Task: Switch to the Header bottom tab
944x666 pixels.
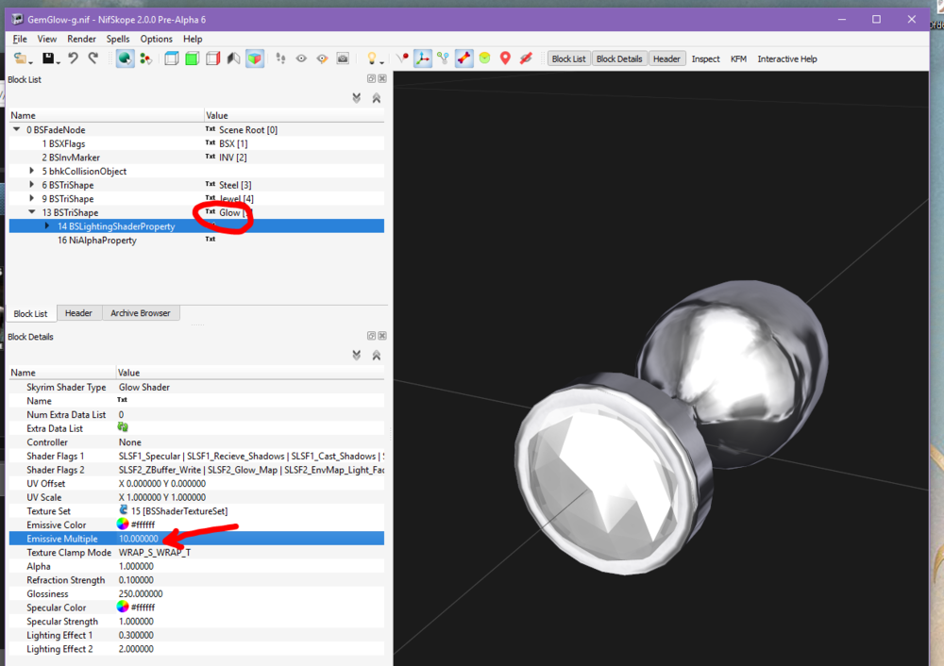Action: 79,313
